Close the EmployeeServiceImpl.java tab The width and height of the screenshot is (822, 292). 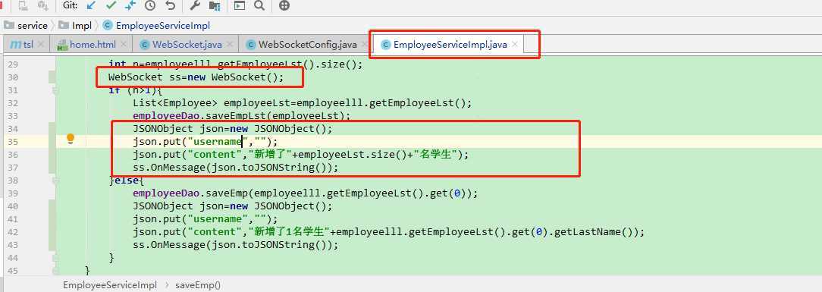(x=515, y=45)
